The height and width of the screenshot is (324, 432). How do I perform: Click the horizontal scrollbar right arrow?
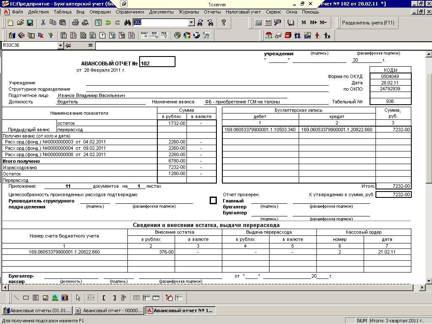(422, 287)
